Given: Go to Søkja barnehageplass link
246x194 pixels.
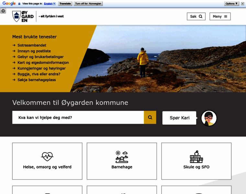Looking at the screenshot, I should pos(37,80).
